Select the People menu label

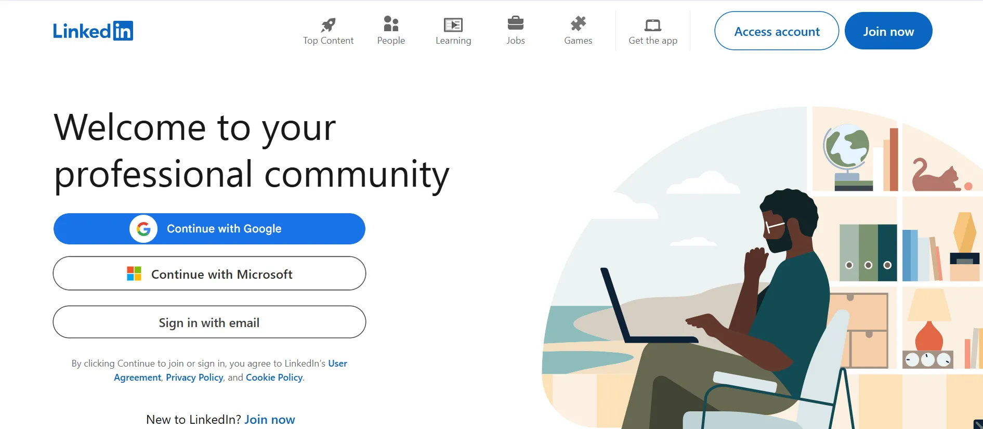[x=391, y=41]
